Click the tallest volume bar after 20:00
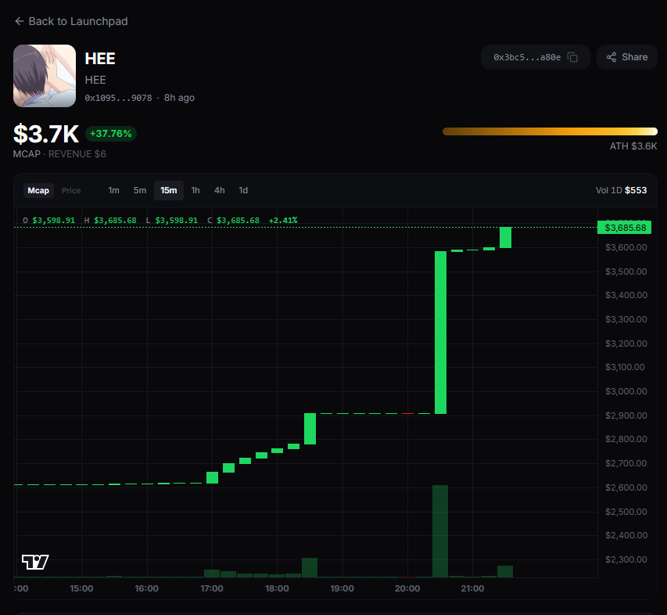Screen dimensions: 667x615 pyautogui.click(x=440, y=531)
